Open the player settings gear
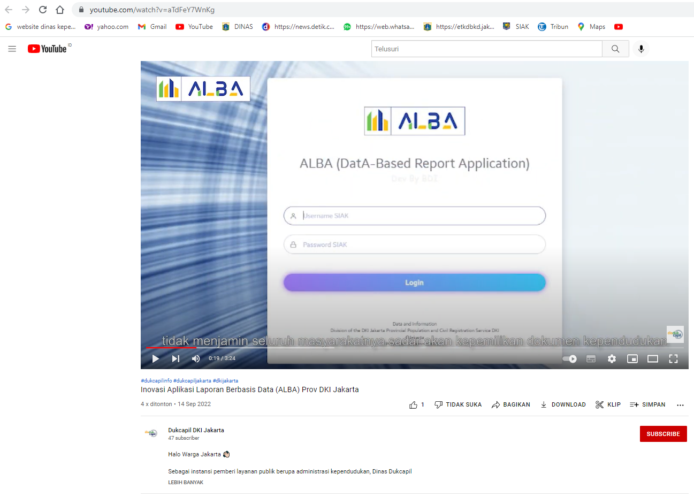Viewport: 694px width, 497px height. [612, 359]
